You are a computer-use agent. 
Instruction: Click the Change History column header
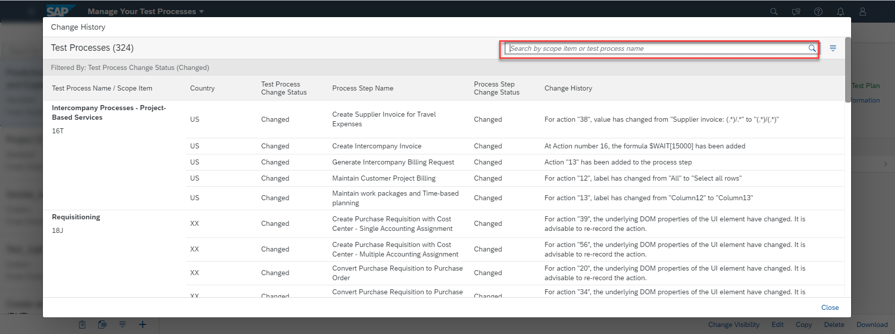[x=568, y=88]
